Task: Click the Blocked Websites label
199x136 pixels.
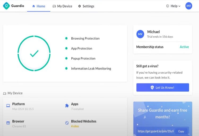Action: 84,121
